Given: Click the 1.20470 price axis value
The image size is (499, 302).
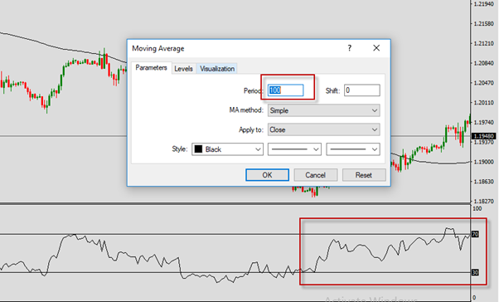Looking at the screenshot, I should [x=484, y=83].
